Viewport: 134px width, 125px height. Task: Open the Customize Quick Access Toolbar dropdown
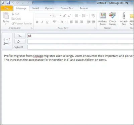tap(32, 3)
